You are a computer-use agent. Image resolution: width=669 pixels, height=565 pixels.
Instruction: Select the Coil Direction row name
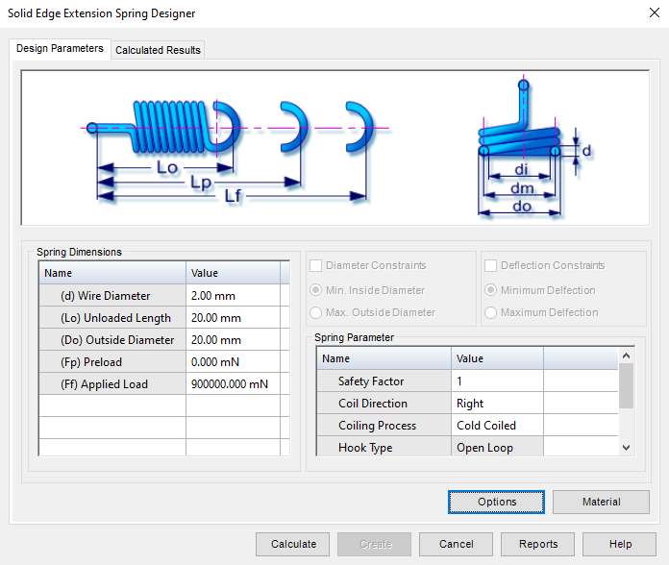coord(384,403)
